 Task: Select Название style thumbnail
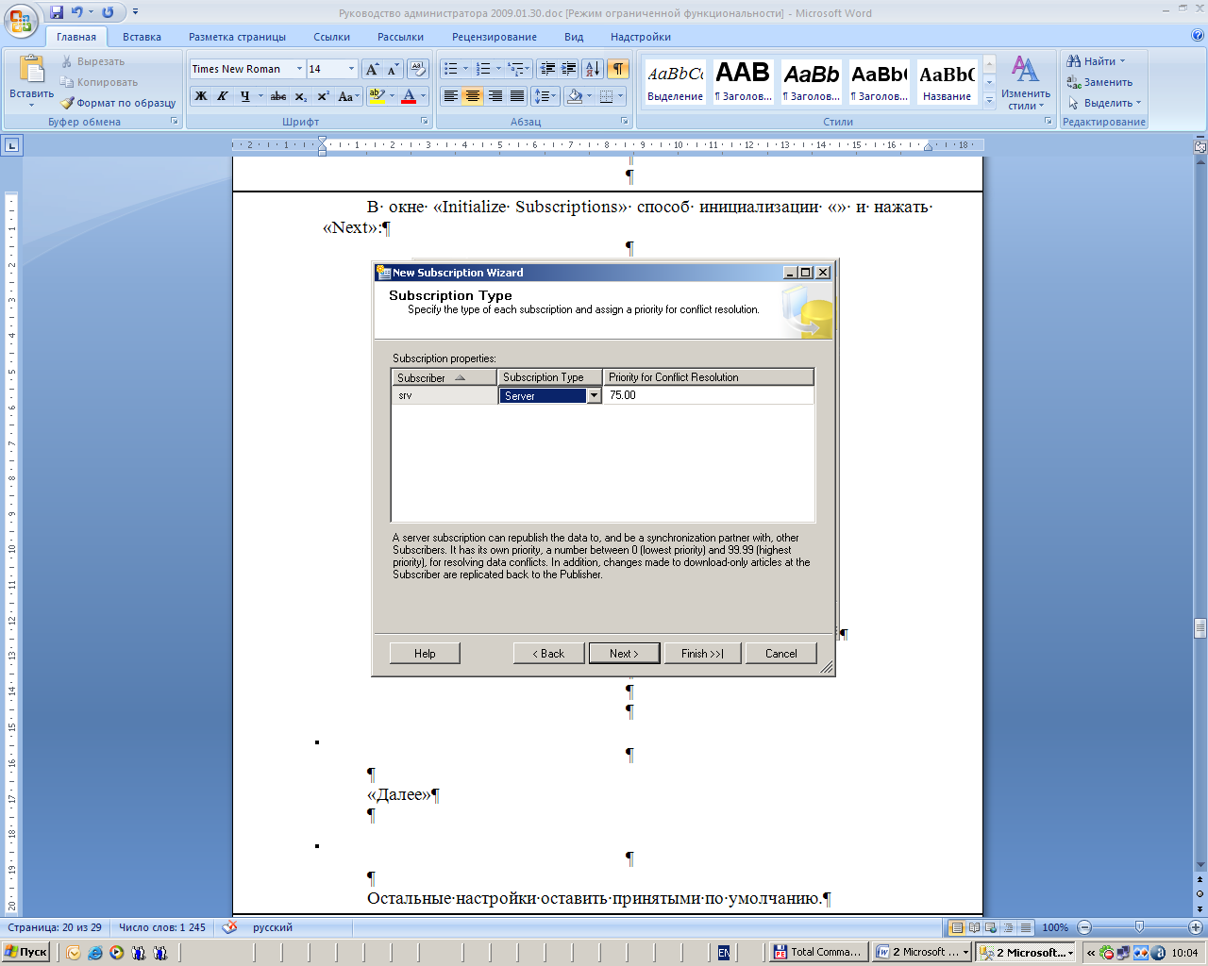947,82
